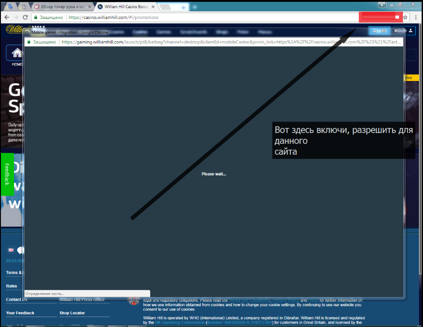Restore down the main Chrome window
Image resolution: width=423 pixels, height=327 pixels.
400,5
